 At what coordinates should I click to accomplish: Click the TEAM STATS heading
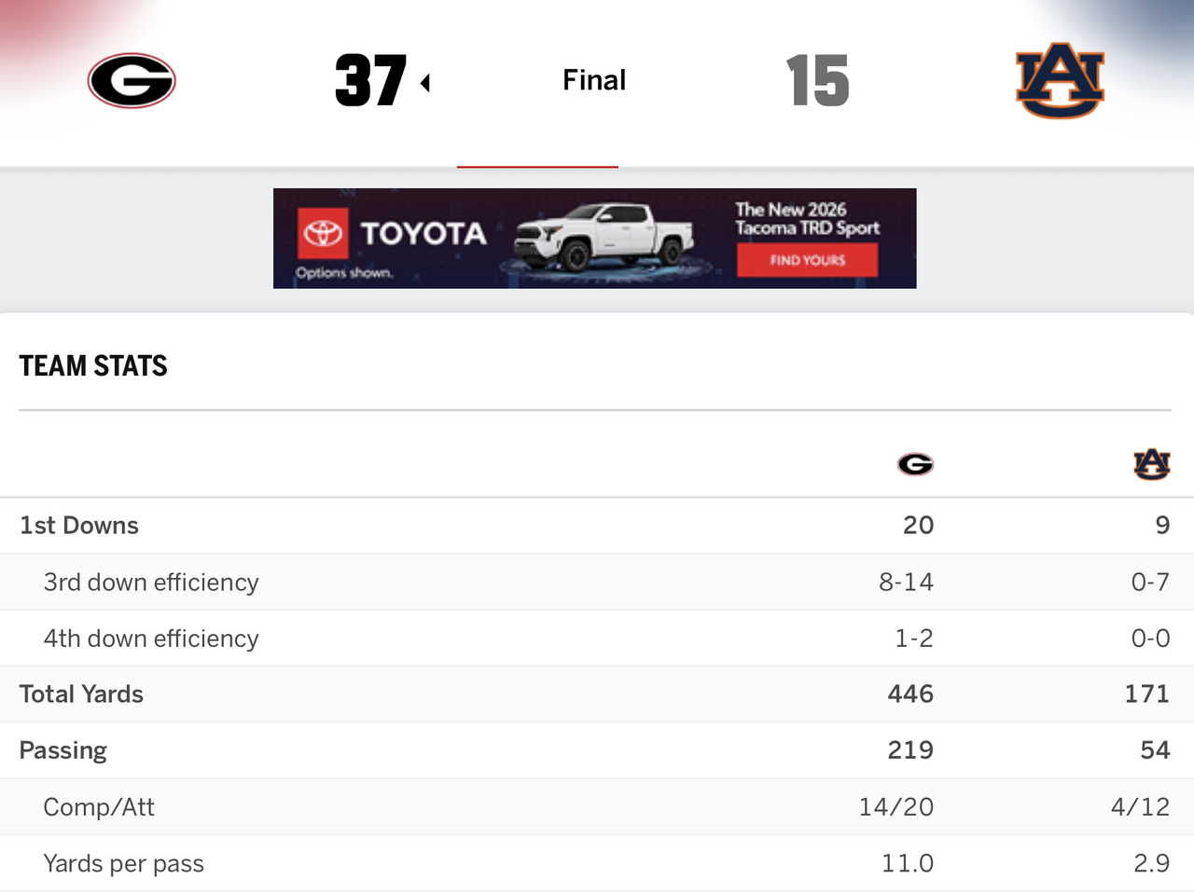click(x=93, y=366)
